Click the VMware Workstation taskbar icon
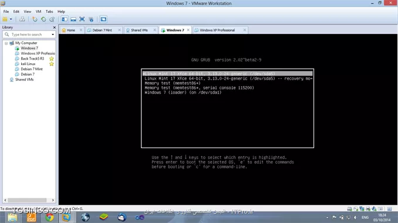Image resolution: width=398 pixels, height=223 pixels. 66,217
